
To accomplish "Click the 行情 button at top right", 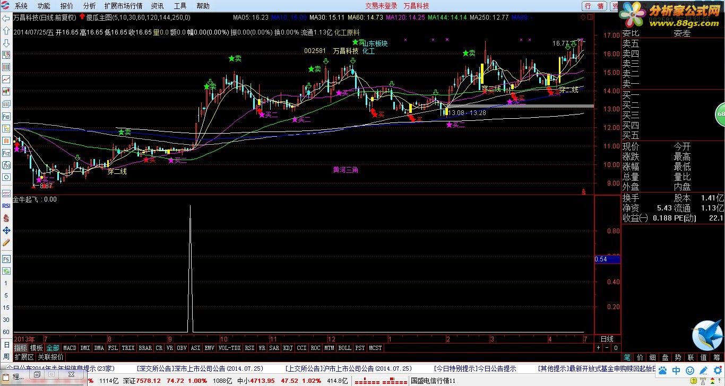I will 594,6.
